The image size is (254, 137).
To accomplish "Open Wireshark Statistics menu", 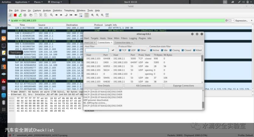I will [57, 10].
